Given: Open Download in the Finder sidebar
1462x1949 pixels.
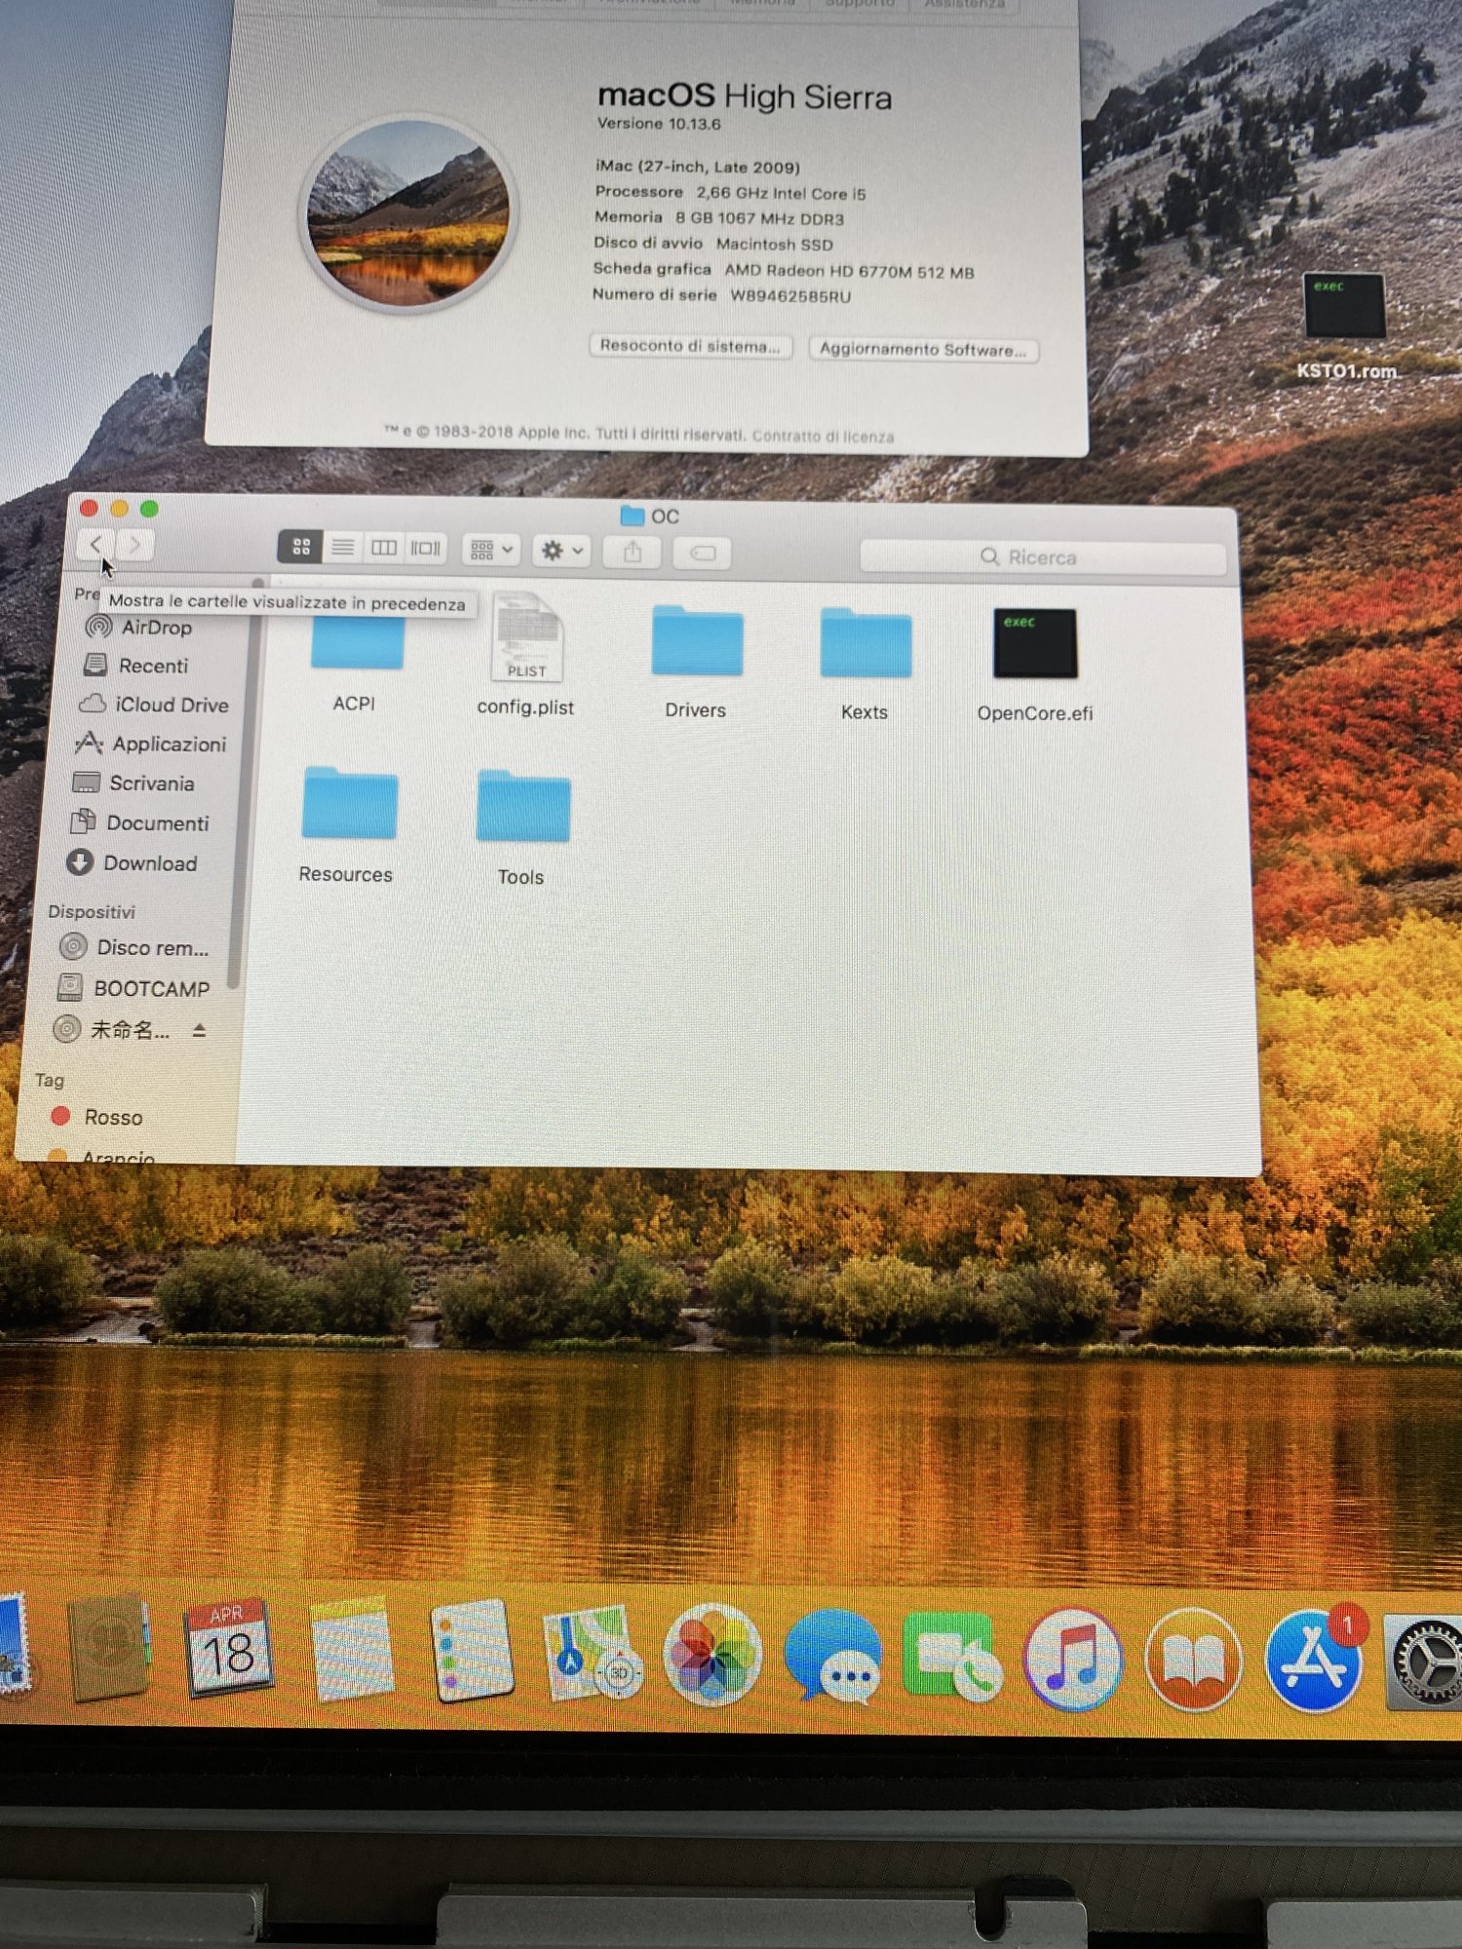Looking at the screenshot, I should tap(132, 863).
